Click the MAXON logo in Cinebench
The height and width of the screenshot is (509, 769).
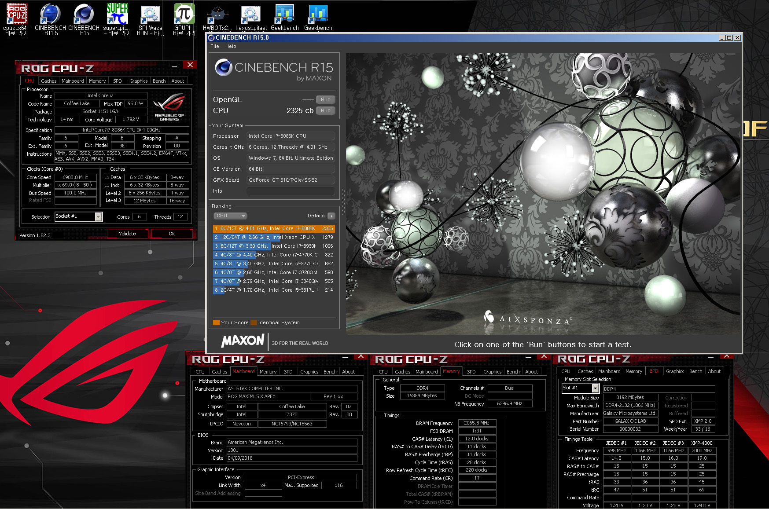coord(243,341)
